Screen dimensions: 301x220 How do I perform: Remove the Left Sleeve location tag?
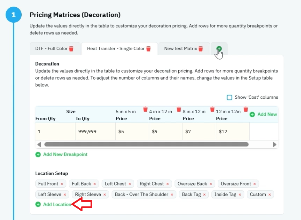coord(65,195)
